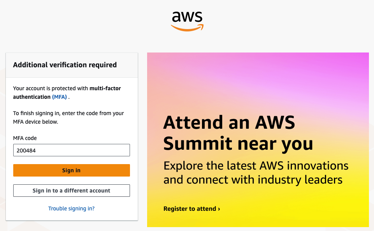Viewport: 374px width, 231px height.
Task: Open the (MFA) help link
Action: (60, 97)
